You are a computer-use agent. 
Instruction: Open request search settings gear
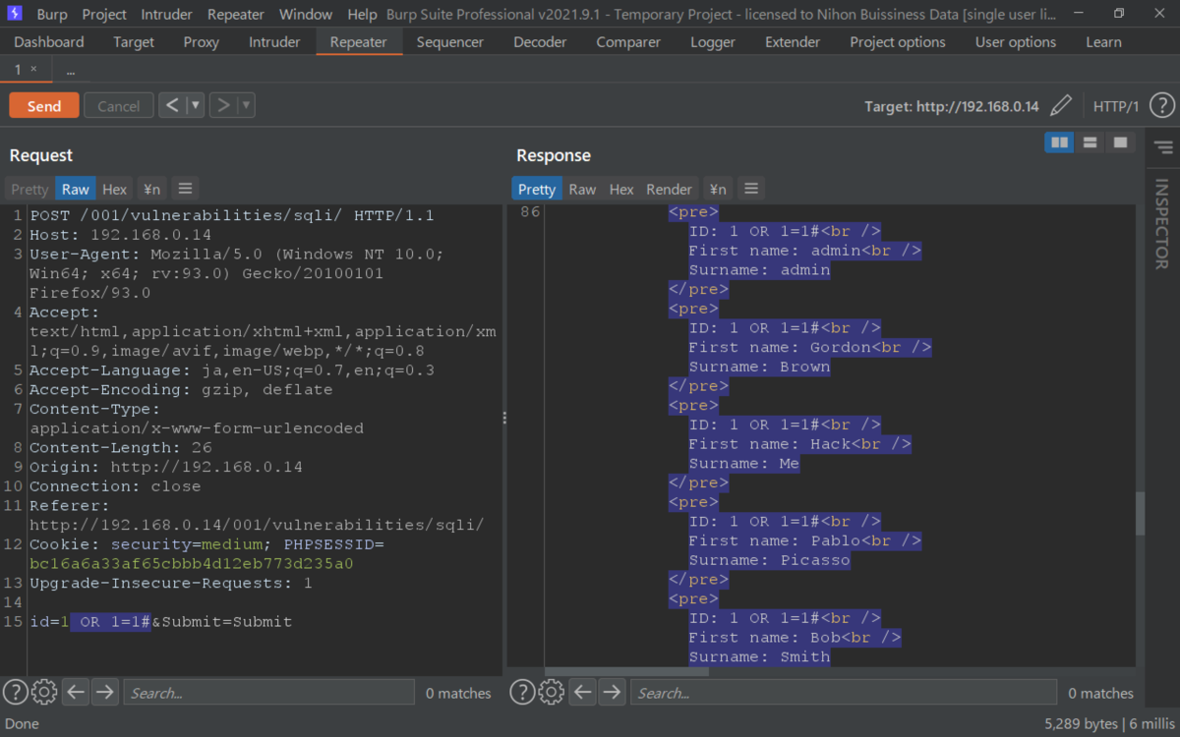(44, 692)
